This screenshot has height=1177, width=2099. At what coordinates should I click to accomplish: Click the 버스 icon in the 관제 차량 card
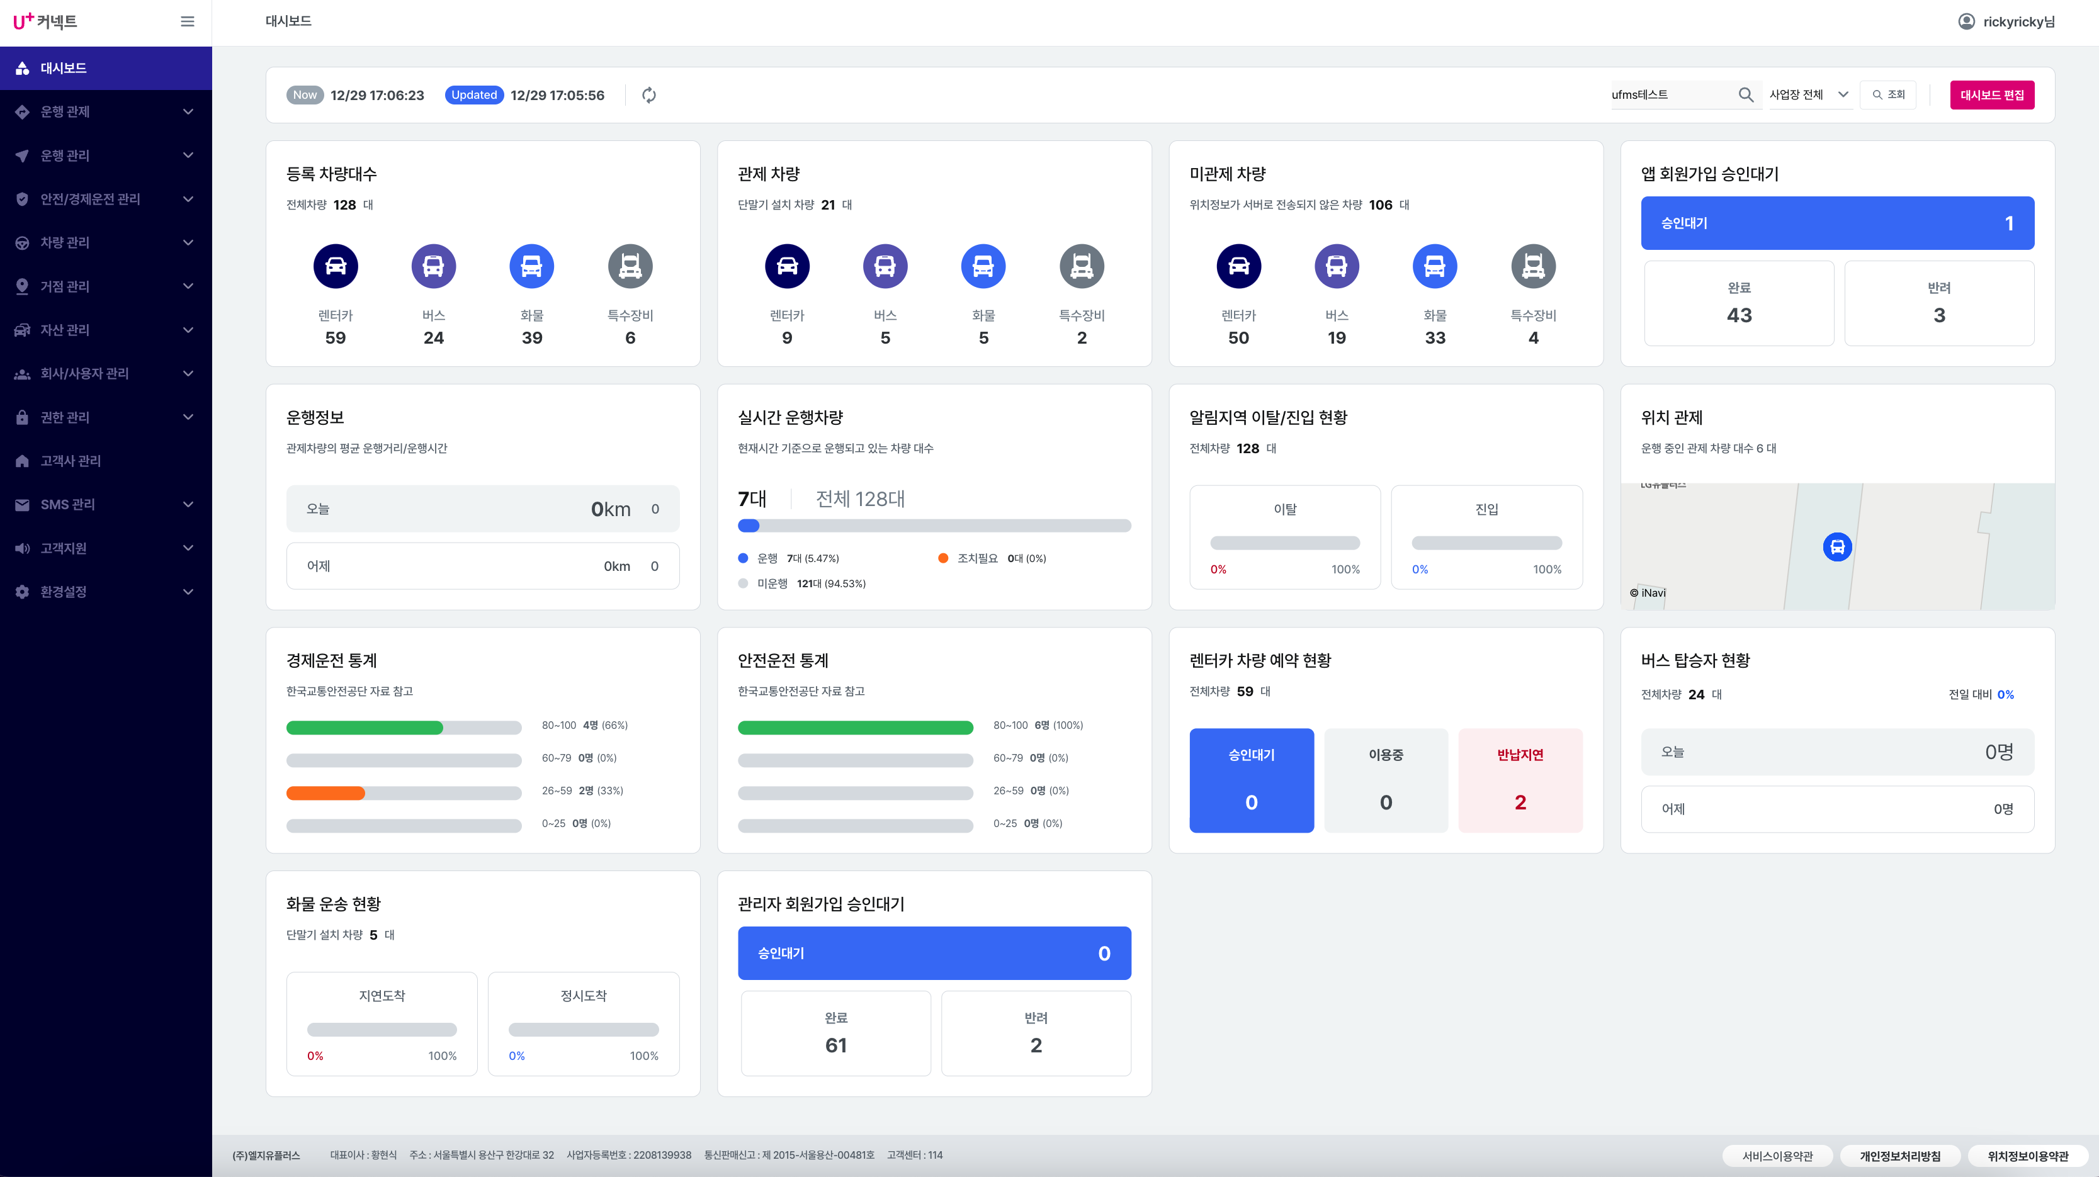[x=885, y=266]
